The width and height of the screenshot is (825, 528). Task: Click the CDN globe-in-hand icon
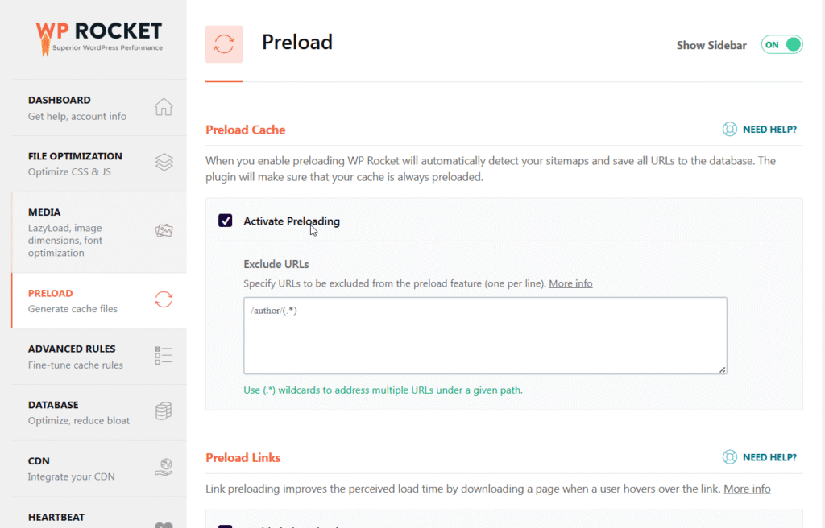click(164, 468)
